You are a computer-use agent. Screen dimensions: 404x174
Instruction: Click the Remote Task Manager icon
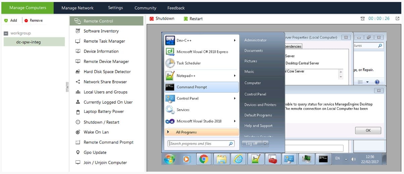(x=78, y=41)
